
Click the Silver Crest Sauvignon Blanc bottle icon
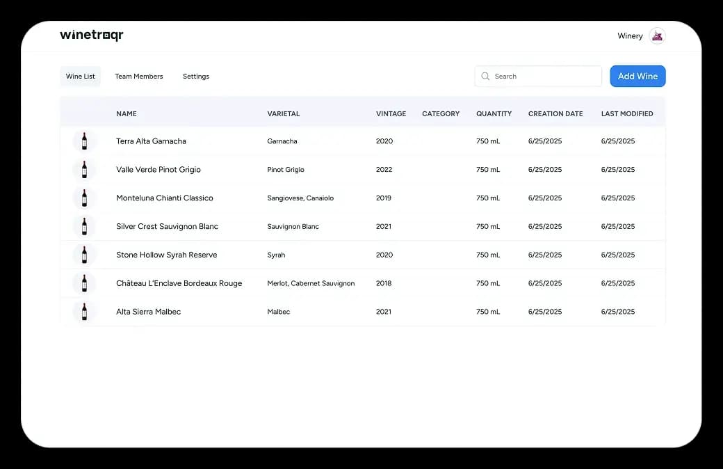(x=83, y=226)
